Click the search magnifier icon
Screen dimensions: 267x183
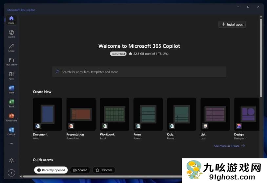pos(57,72)
